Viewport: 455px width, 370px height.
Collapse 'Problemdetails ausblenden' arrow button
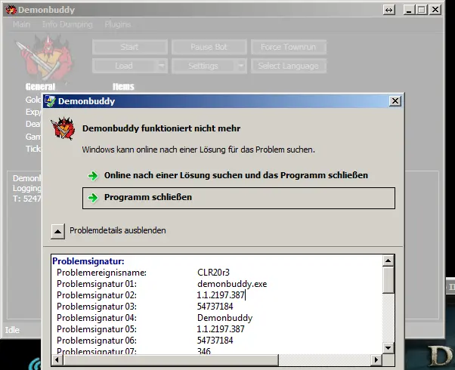[x=57, y=231]
